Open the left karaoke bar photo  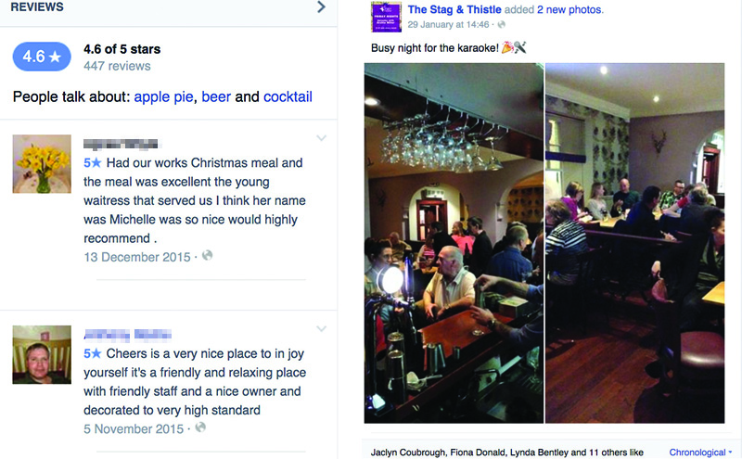point(454,243)
